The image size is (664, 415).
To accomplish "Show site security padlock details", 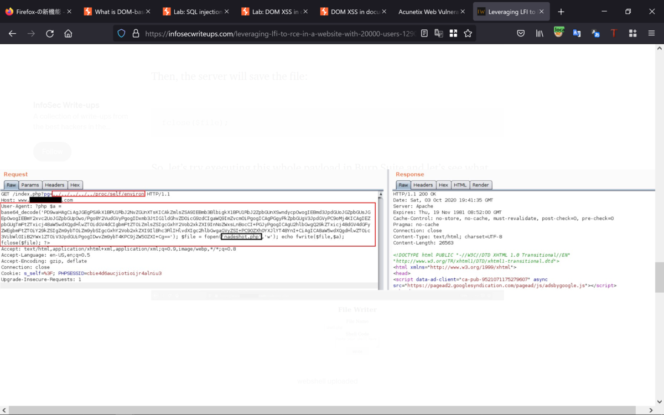I will tap(135, 33).
